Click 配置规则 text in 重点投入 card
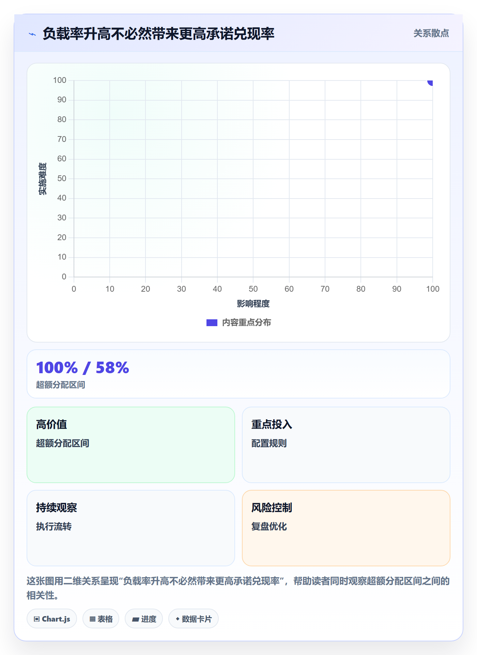Screen dimensions: 477x655 coord(269,443)
